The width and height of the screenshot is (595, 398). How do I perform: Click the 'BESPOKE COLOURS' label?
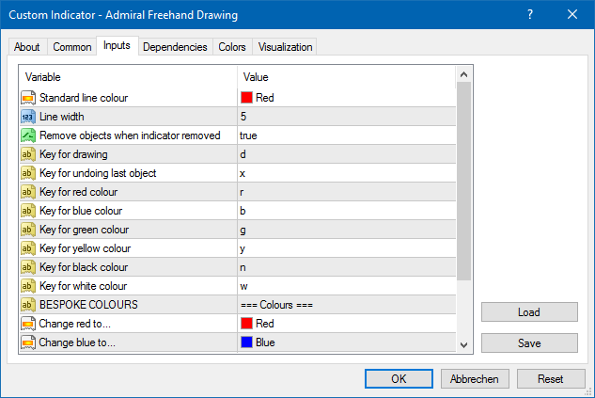point(88,305)
